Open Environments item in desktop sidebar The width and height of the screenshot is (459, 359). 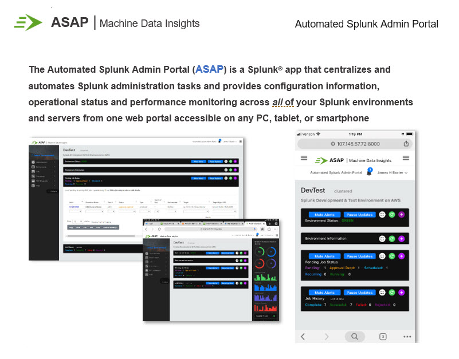(43, 167)
